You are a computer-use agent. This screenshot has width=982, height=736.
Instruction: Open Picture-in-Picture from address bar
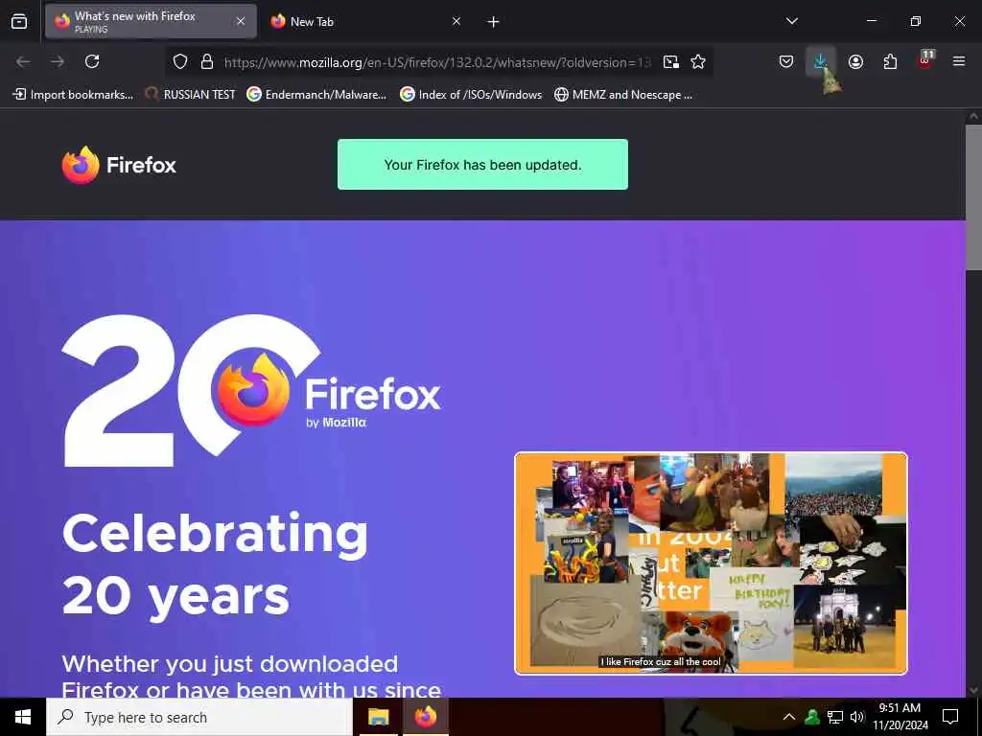click(x=671, y=62)
